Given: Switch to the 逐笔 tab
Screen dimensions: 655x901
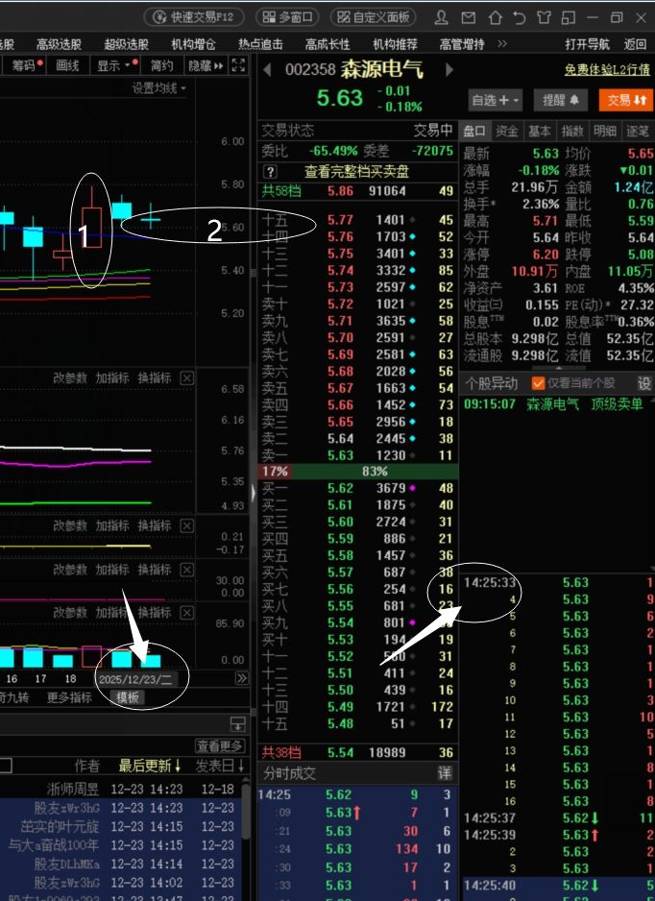Looking at the screenshot, I should pyautogui.click(x=638, y=131).
